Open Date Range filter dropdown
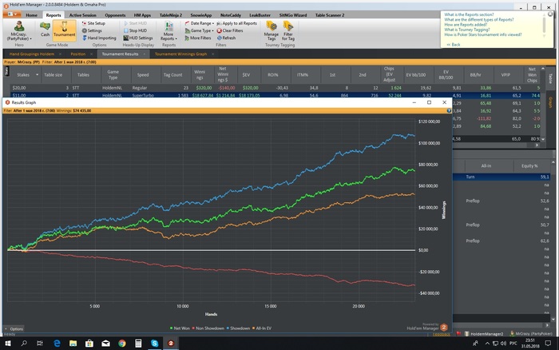The height and width of the screenshot is (350, 559). 200,23
